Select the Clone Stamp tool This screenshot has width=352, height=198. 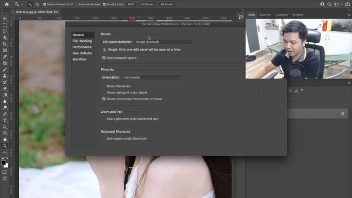5,76
